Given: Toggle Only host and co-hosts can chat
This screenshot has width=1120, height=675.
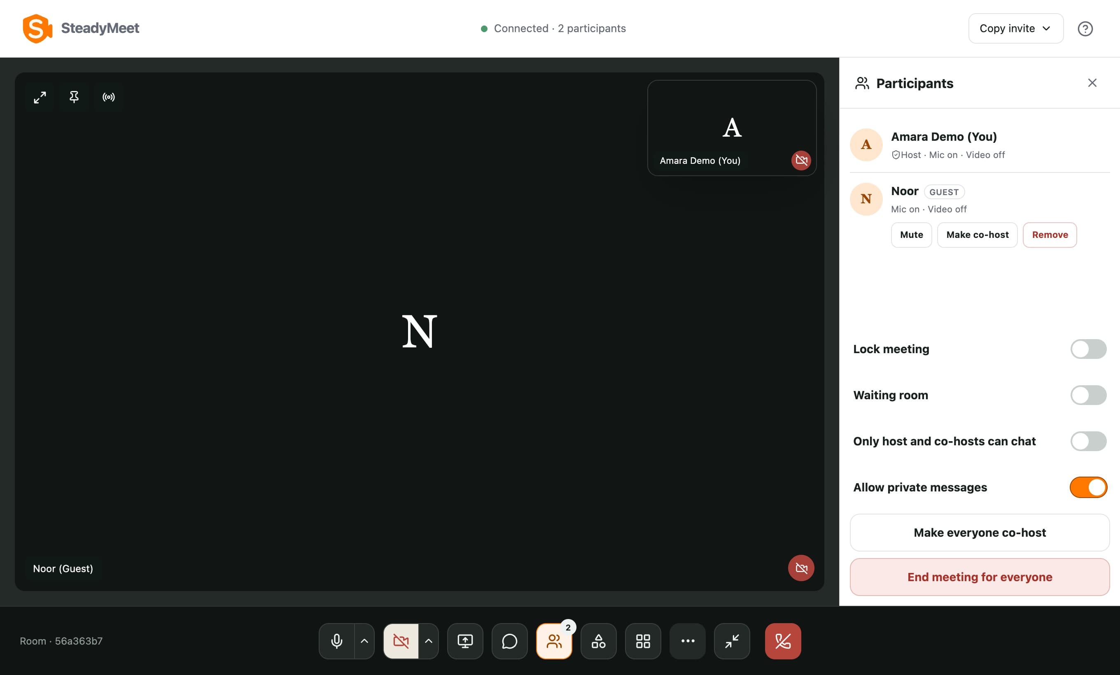Looking at the screenshot, I should 1088,441.
